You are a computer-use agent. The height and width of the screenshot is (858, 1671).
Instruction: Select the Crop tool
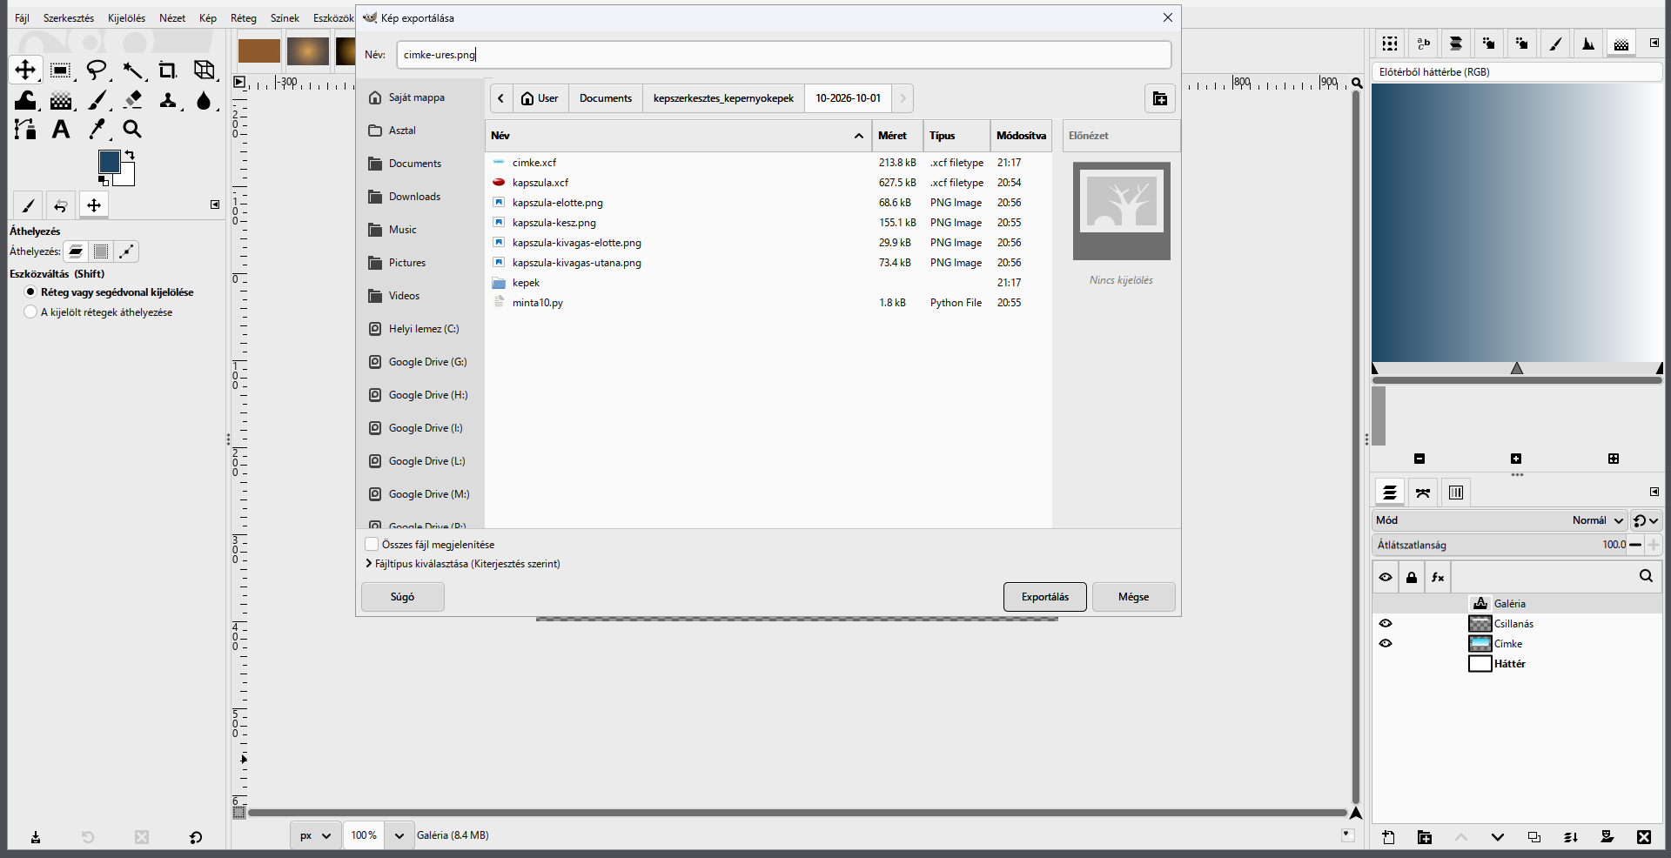[x=168, y=70]
